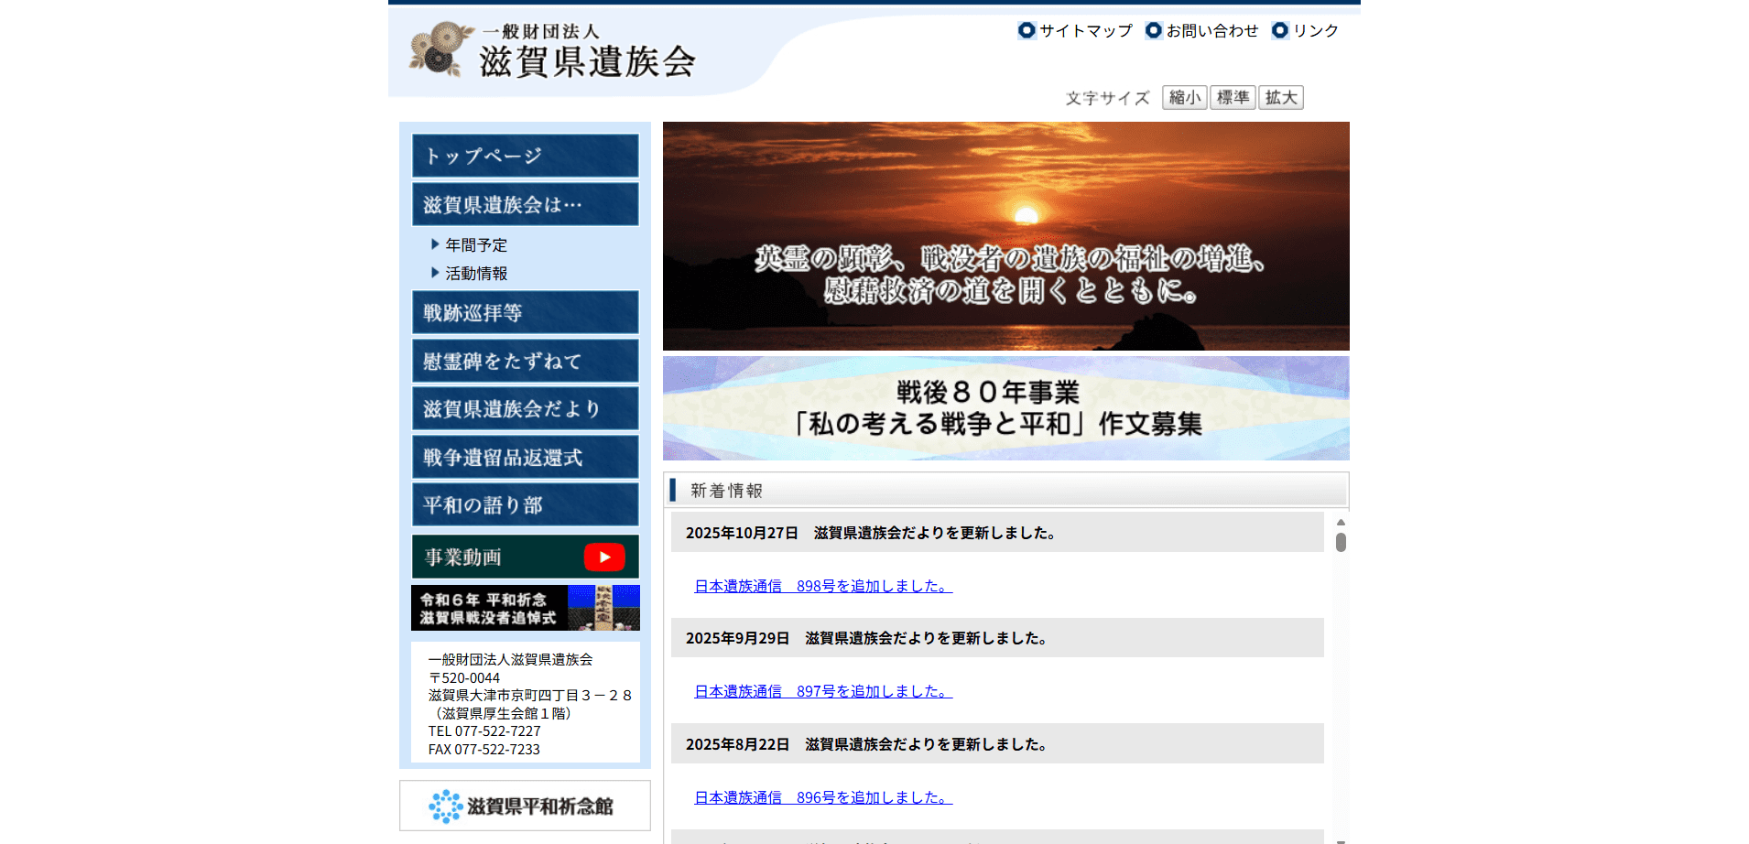Open the 平和の語り部 menu item
The width and height of the screenshot is (1749, 844).
point(525,504)
